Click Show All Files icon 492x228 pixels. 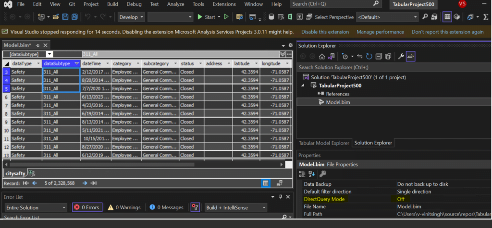click(x=388, y=57)
